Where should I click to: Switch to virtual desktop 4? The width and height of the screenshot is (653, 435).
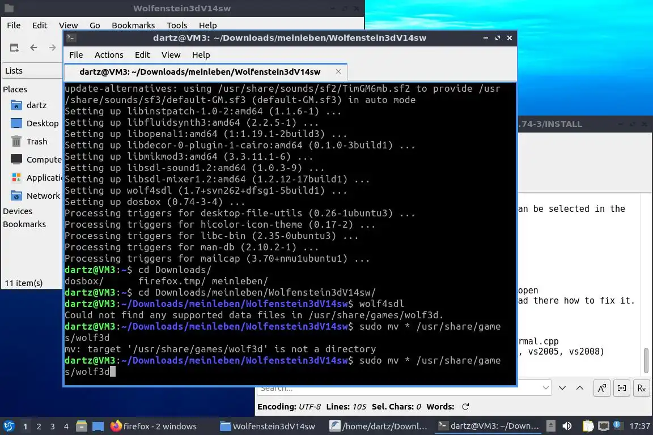coord(66,427)
